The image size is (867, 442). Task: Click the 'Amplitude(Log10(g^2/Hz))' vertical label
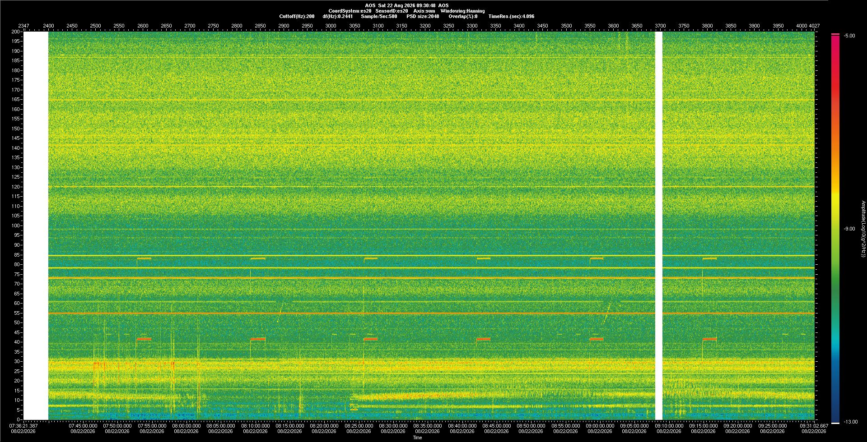point(863,229)
